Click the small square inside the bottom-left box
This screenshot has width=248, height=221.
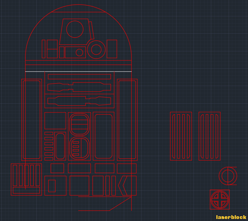pos(52,186)
